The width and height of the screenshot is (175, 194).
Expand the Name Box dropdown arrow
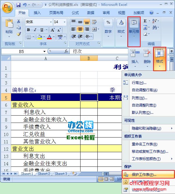point(44,51)
